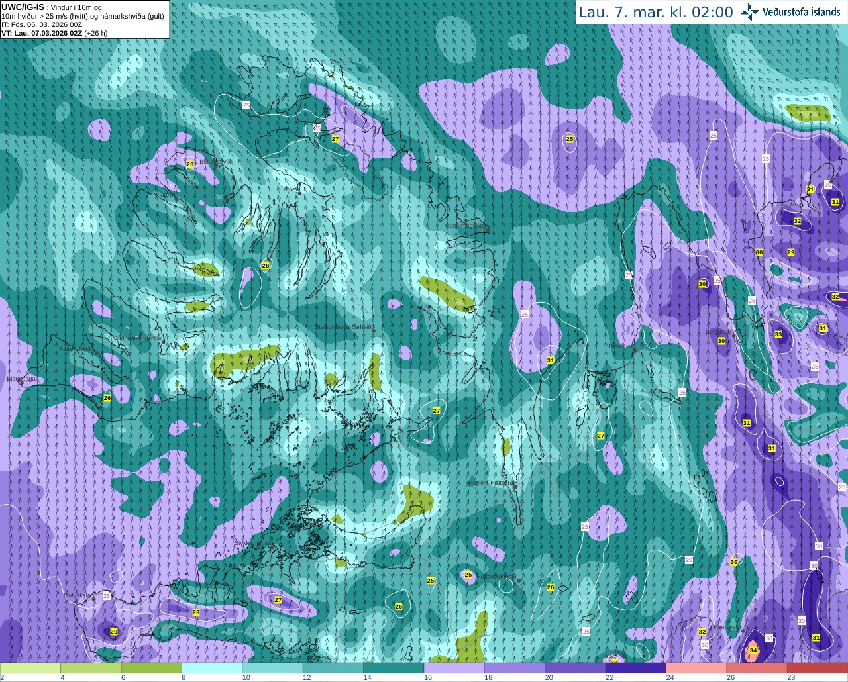This screenshot has width=848, height=682.
Task: Click the yellow gust marker '26' east of Bjargtangar
Action: tap(107, 397)
